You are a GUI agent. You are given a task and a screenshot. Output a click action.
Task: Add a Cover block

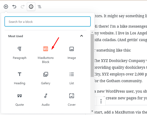(x=72, y=100)
